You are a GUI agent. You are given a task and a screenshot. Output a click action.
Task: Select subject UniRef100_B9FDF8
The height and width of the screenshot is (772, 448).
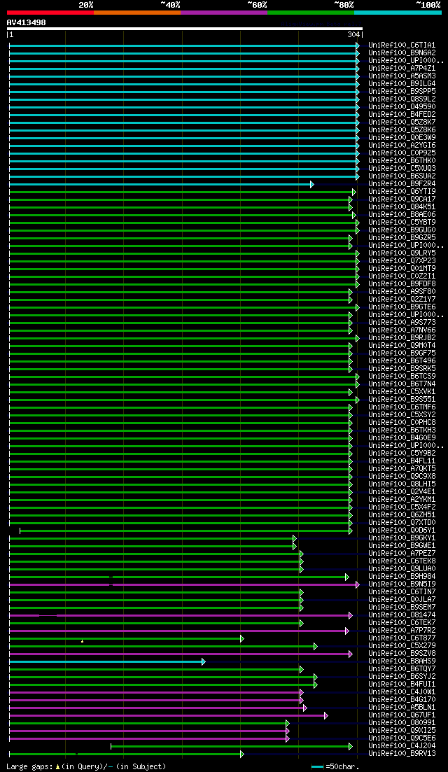(x=402, y=284)
